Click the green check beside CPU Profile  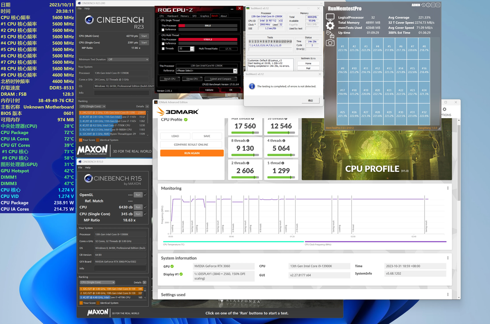pos(186,119)
